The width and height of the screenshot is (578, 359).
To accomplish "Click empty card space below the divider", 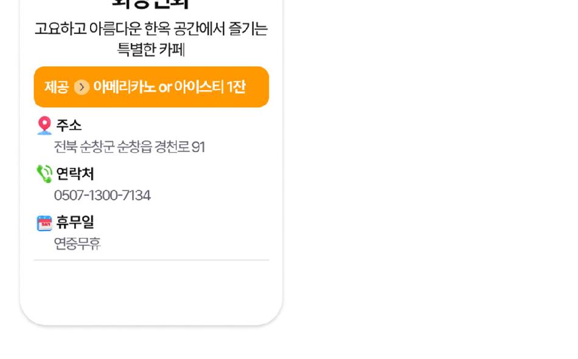I will 151,291.
